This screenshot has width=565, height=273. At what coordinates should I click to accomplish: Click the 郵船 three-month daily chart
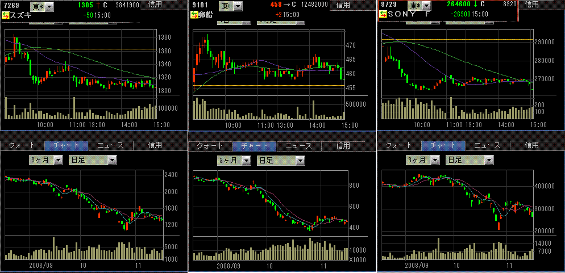pos(271,203)
